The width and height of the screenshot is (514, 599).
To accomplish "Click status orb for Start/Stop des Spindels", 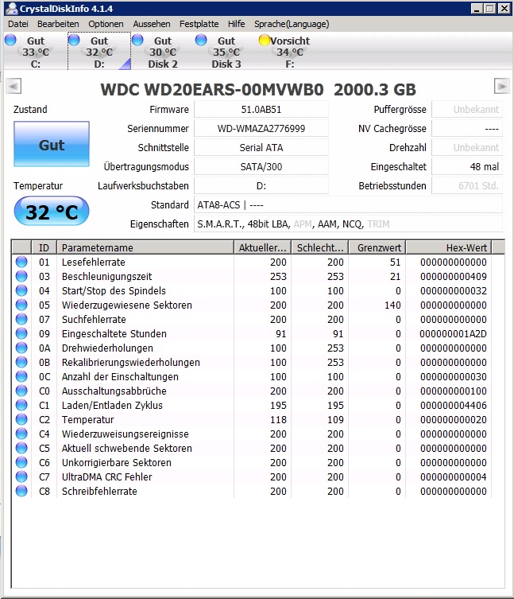I will point(21,290).
